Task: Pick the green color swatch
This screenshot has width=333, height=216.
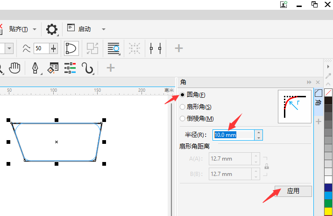Action: coord(328,203)
